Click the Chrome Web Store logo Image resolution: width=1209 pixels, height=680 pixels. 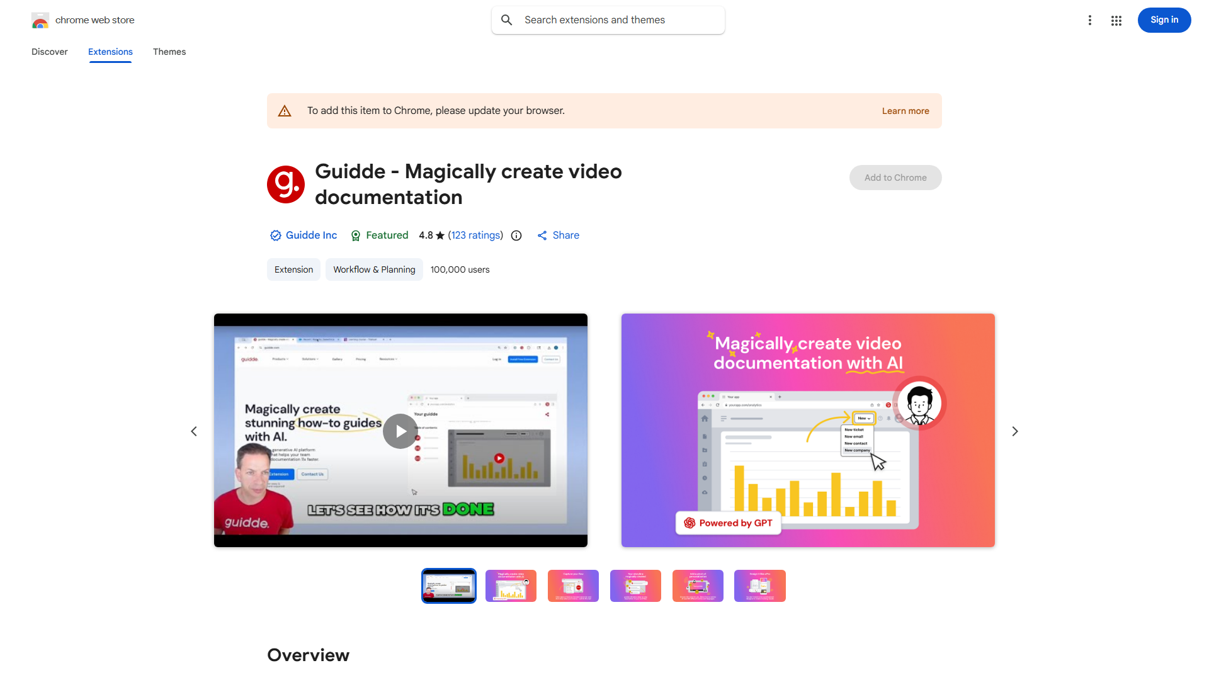pyautogui.click(x=40, y=20)
